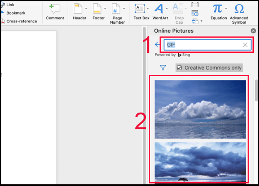Clear the GIF search text with X

click(x=245, y=45)
